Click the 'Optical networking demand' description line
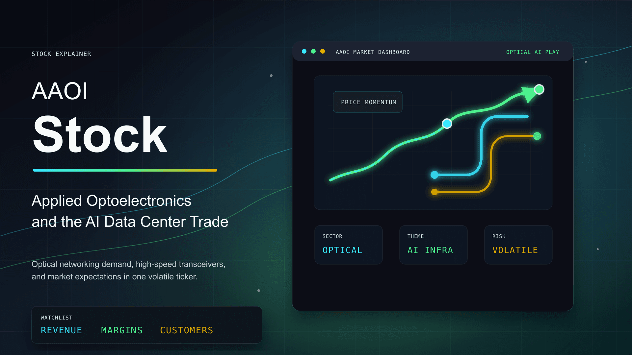The width and height of the screenshot is (632, 355). click(128, 264)
